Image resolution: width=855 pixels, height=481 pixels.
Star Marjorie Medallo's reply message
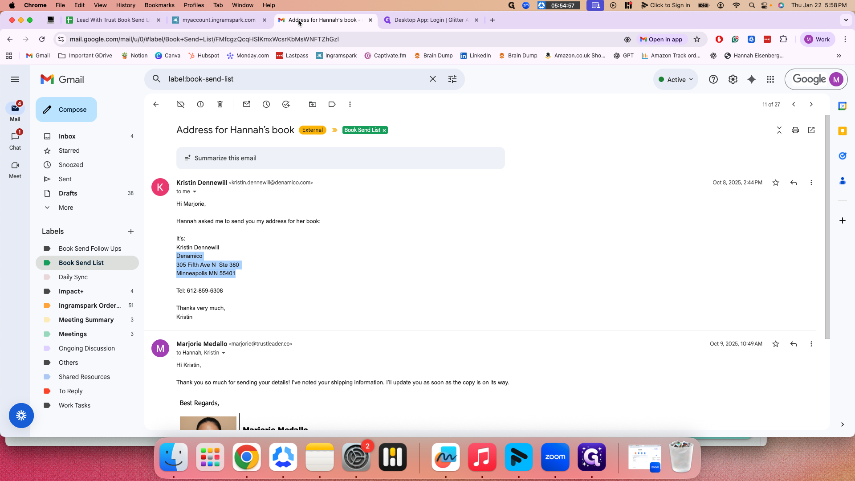click(776, 344)
